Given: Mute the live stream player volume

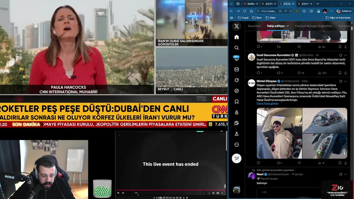Looking at the screenshot, I should tap(123, 193).
